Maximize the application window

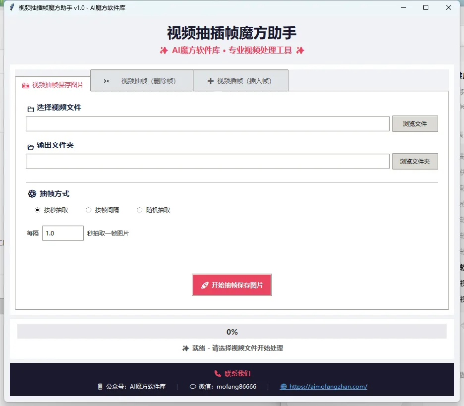pyautogui.click(x=426, y=7)
